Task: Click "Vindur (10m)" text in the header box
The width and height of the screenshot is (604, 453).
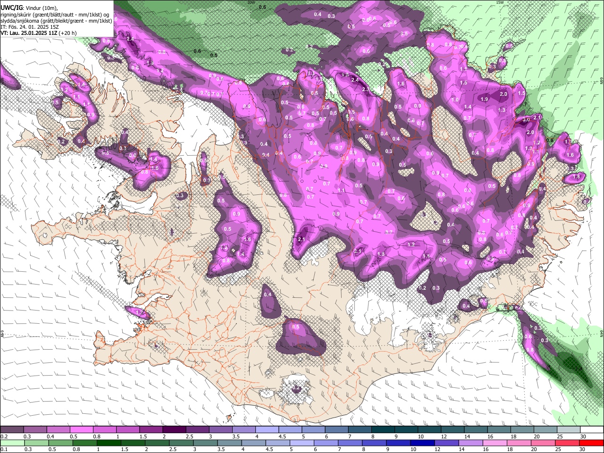Action: click(x=41, y=8)
